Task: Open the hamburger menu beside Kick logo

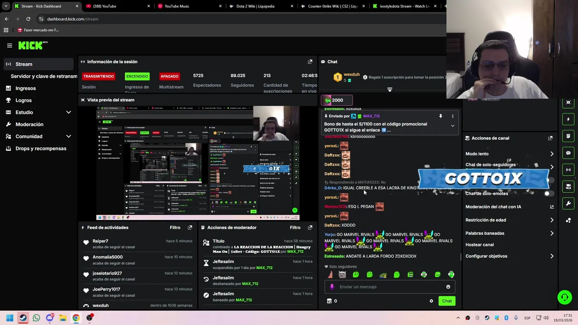Action: (9, 45)
